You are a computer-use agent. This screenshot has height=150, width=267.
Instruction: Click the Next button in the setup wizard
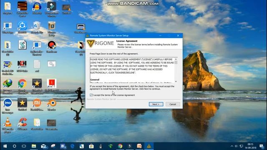tap(156, 104)
